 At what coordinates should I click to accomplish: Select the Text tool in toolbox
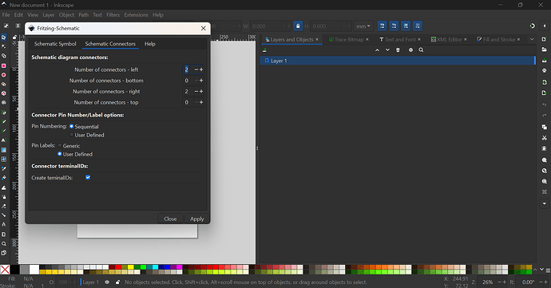(3, 140)
